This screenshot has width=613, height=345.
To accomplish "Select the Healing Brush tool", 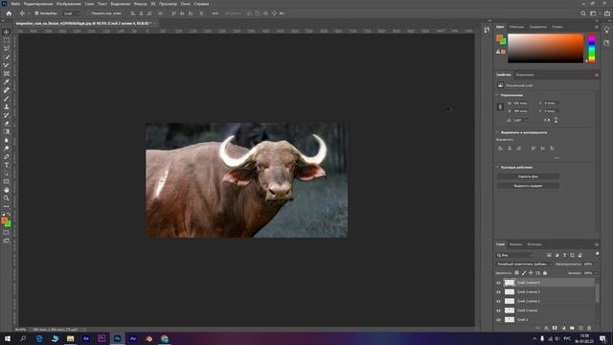I will point(7,90).
